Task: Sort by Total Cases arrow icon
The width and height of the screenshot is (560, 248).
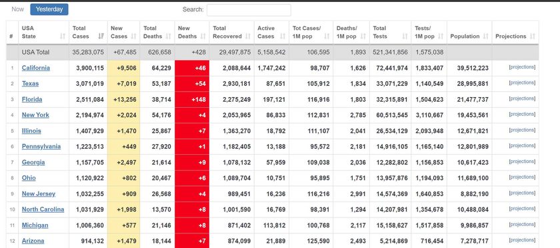Action: pos(101,37)
